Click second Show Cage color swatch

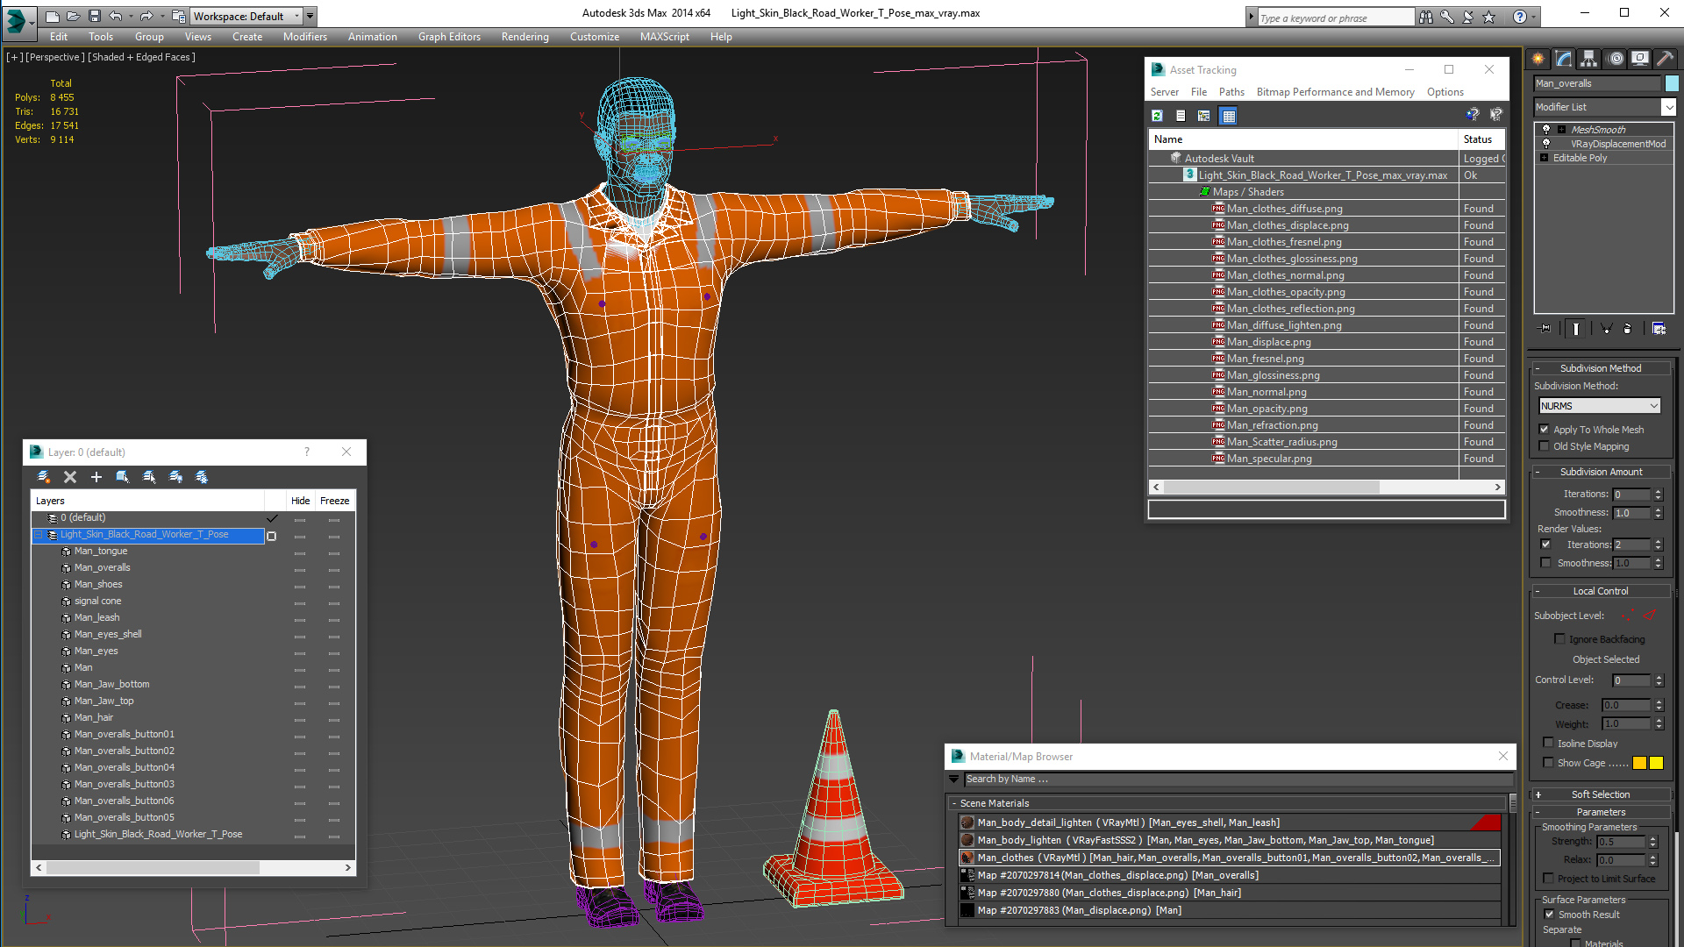coord(1656,763)
